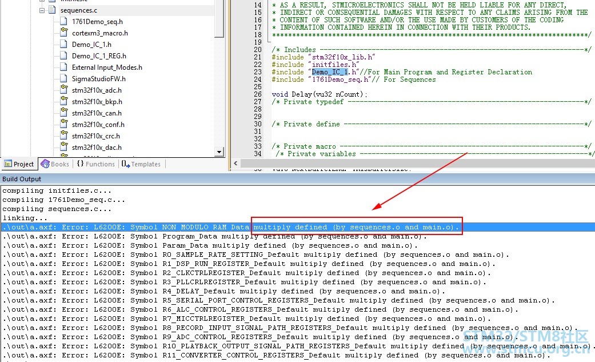Select stm32f10x_can.h header
595x362 pixels.
click(97, 113)
